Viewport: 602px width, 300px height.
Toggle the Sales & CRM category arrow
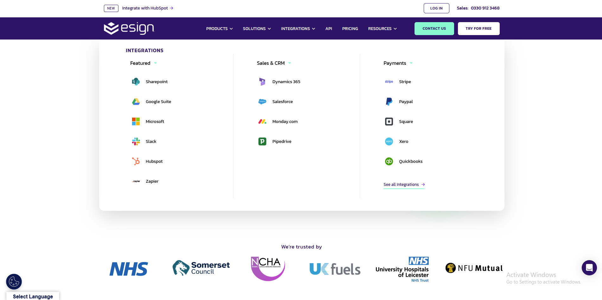tap(290, 63)
